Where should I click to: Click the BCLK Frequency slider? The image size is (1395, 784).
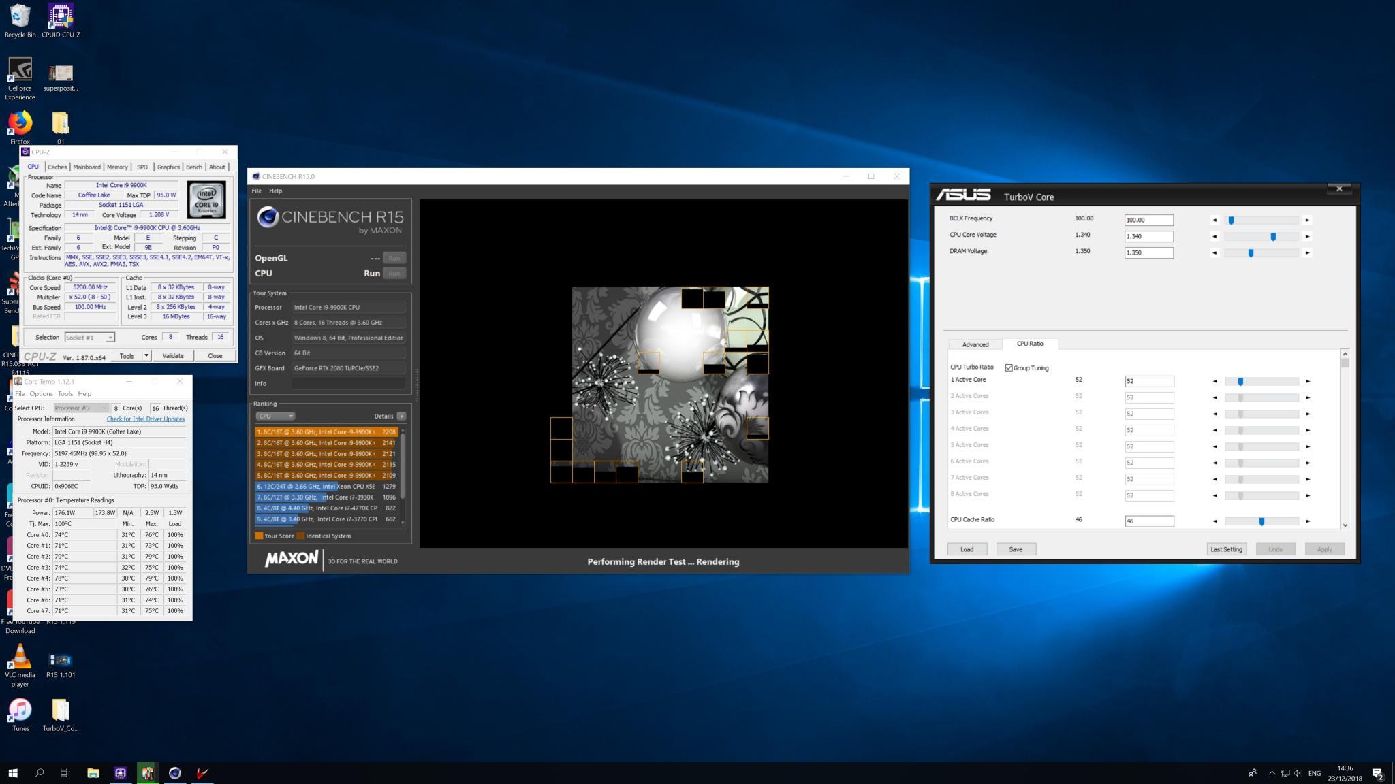point(1261,220)
